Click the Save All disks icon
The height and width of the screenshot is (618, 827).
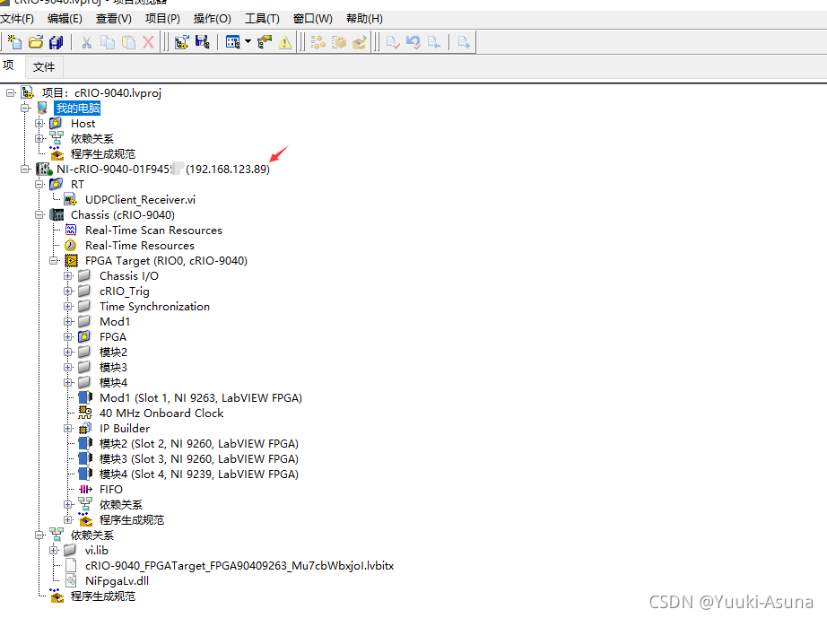pyautogui.click(x=56, y=42)
